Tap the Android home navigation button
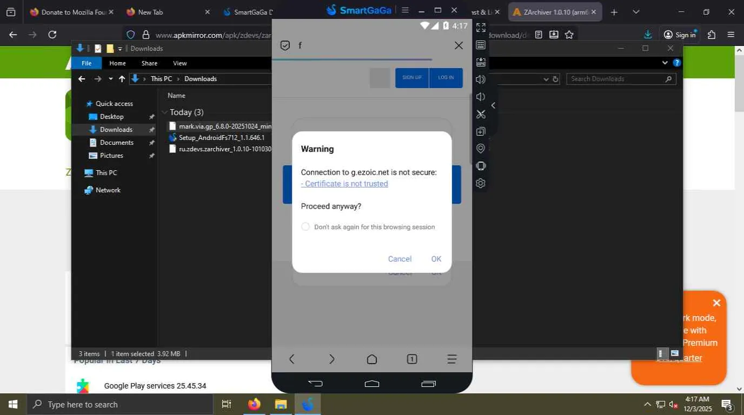 372,384
